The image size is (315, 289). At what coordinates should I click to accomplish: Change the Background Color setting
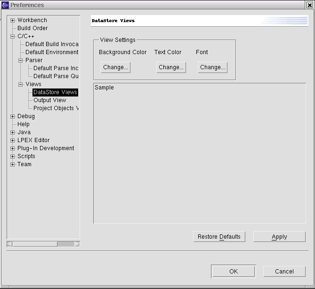coord(115,67)
